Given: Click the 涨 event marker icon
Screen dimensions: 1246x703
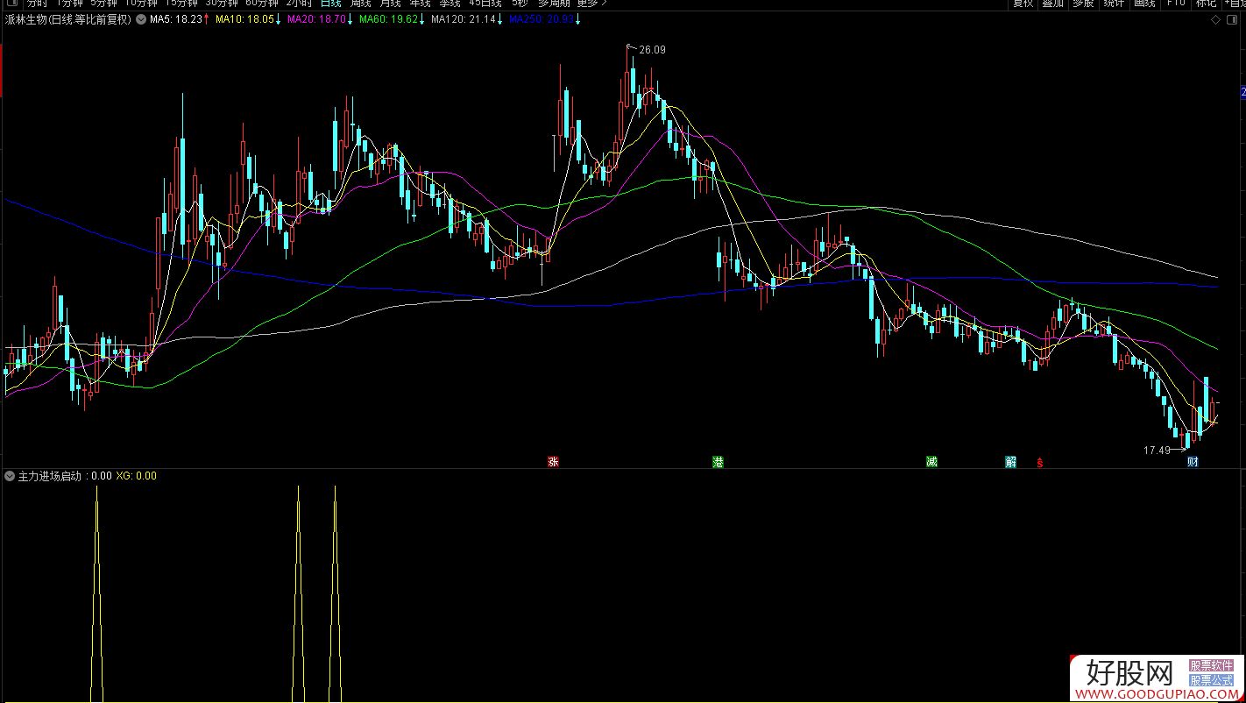Looking at the screenshot, I should point(553,462).
